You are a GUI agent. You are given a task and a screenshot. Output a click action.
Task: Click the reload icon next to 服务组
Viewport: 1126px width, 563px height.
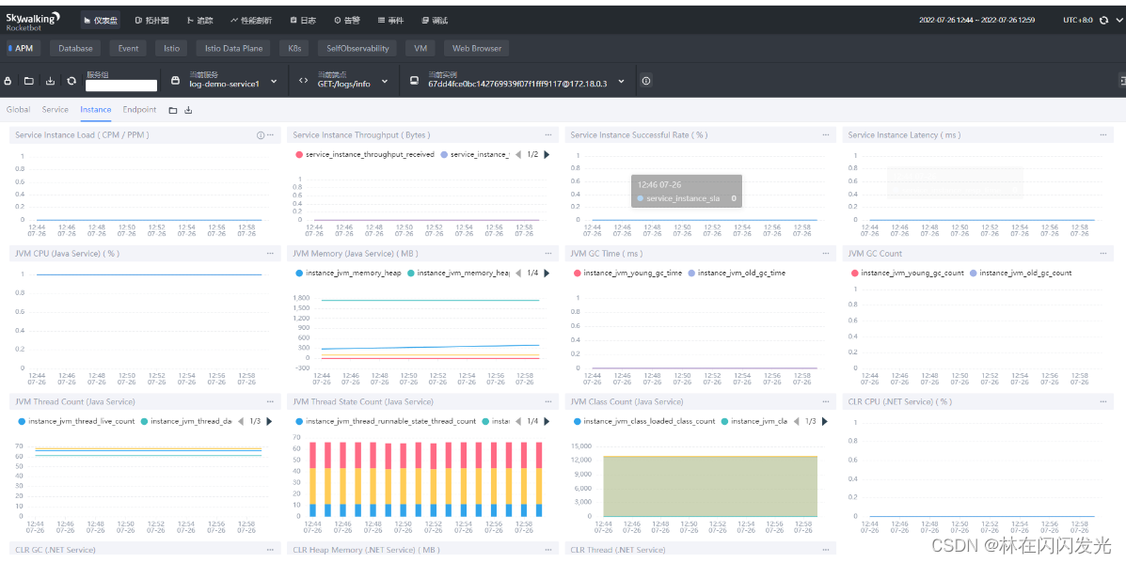[71, 81]
